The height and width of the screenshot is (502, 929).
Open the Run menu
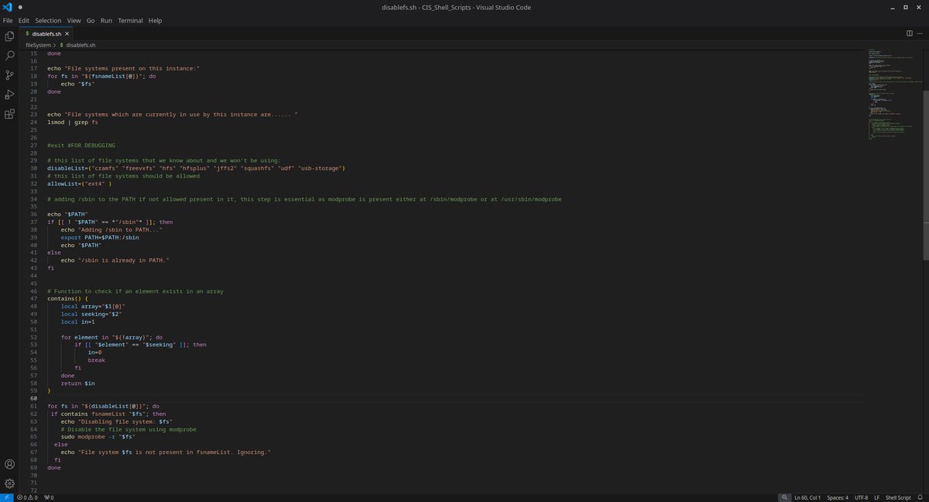pyautogui.click(x=106, y=21)
